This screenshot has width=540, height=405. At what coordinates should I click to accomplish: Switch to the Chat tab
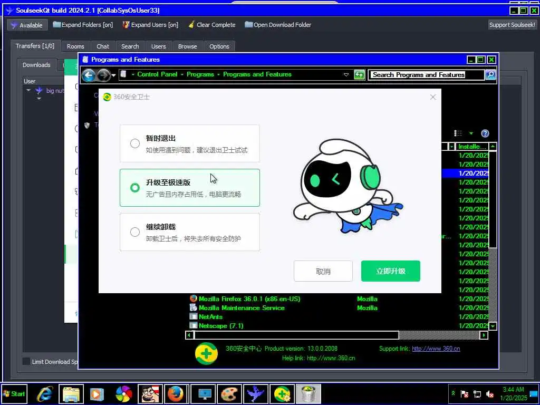(103, 46)
